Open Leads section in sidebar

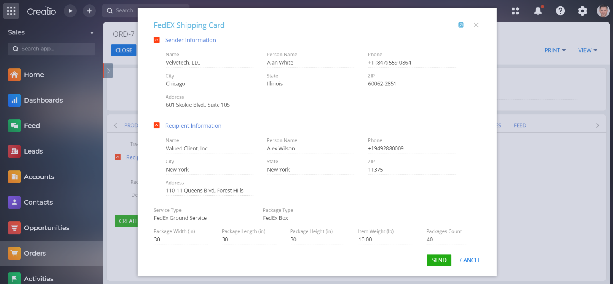point(51,151)
